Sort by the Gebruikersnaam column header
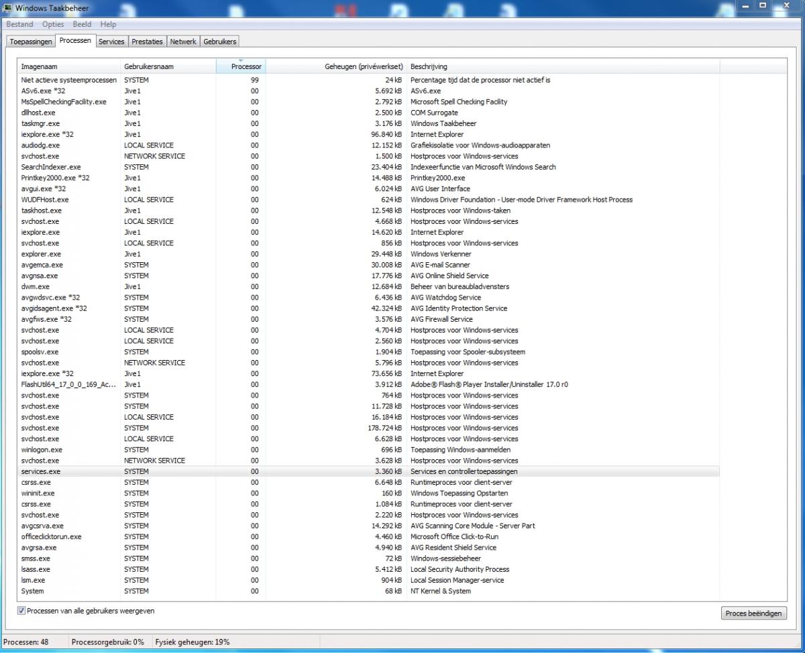Screen dimensions: 805x653 coord(168,66)
